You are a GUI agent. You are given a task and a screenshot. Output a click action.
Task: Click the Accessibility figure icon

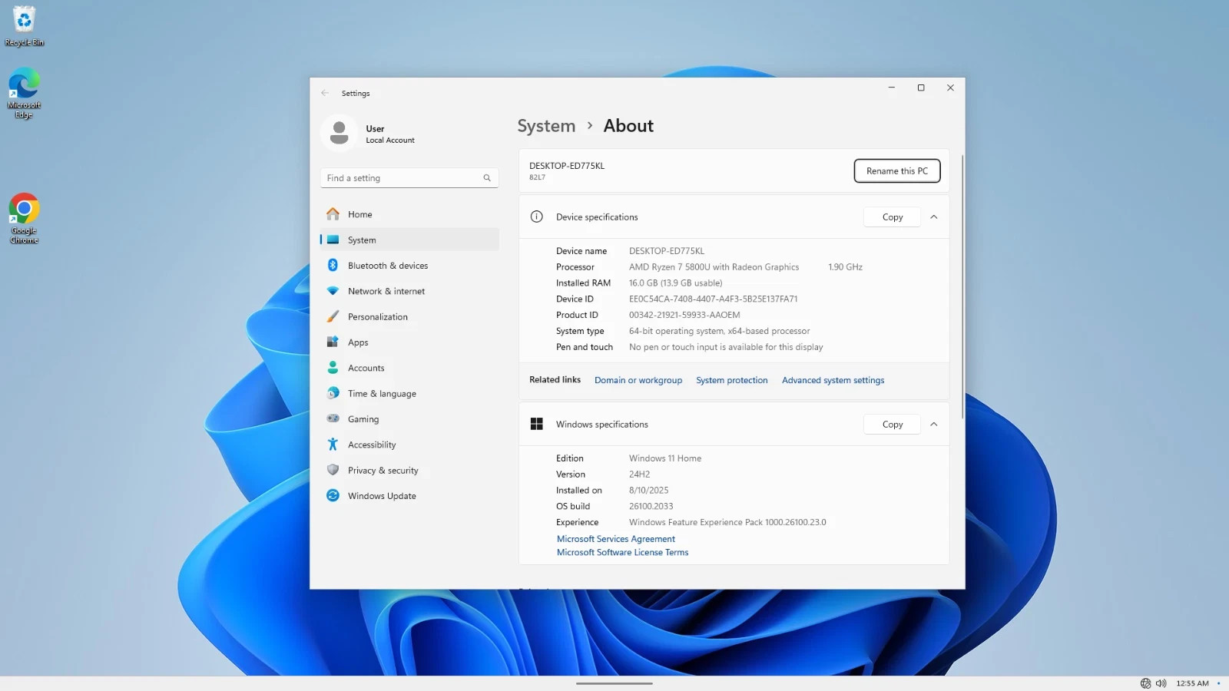pyautogui.click(x=333, y=445)
